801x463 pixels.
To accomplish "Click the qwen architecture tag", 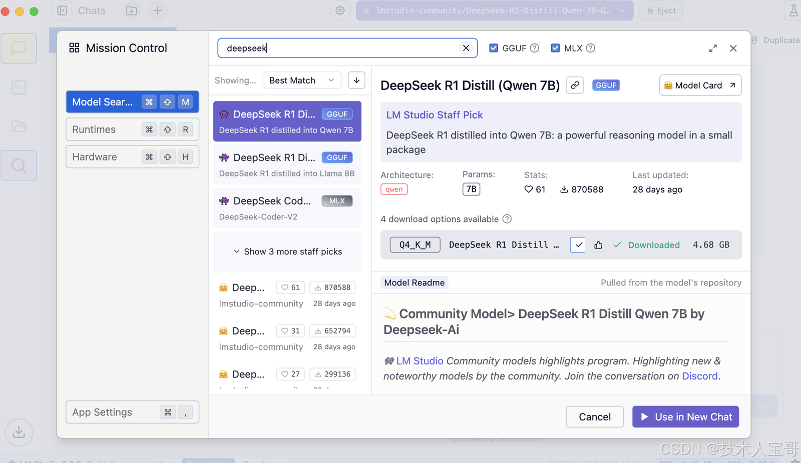I will coord(394,189).
